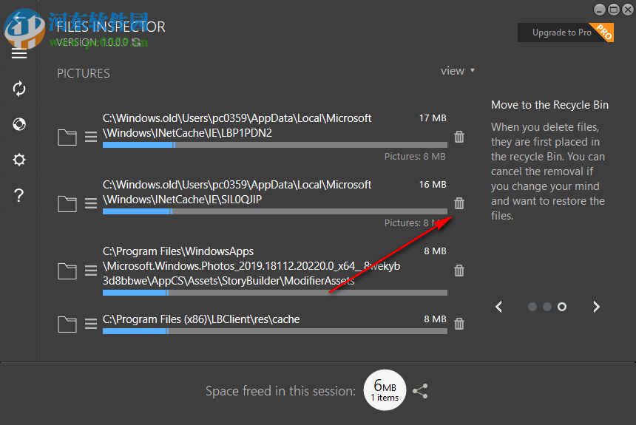Click the PICTURES heading
The image size is (636, 425).
tap(83, 73)
